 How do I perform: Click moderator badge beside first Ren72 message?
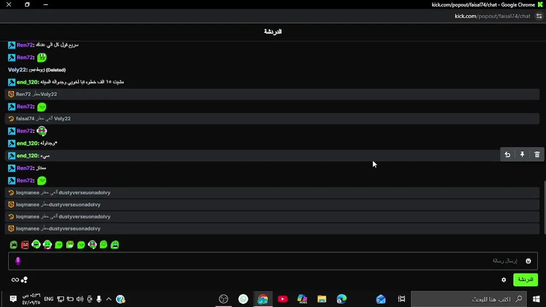(12, 45)
